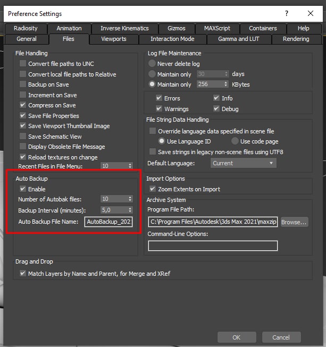Switch to the Radiosity tab
Image resolution: width=326 pixels, height=347 pixels.
(26, 28)
